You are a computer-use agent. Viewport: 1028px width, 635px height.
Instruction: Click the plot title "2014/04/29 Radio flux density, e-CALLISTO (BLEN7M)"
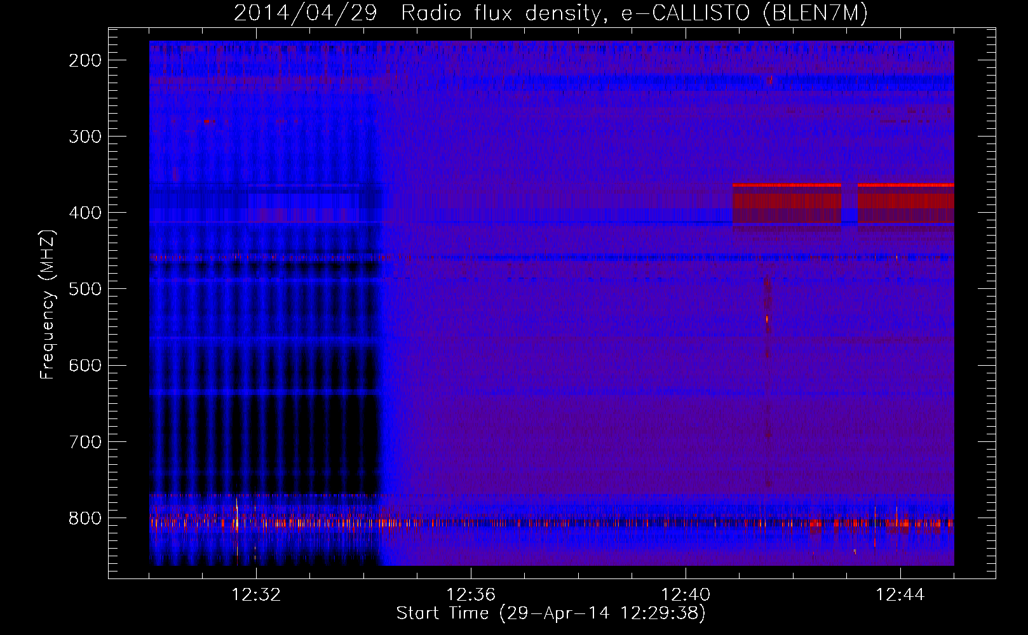click(551, 13)
